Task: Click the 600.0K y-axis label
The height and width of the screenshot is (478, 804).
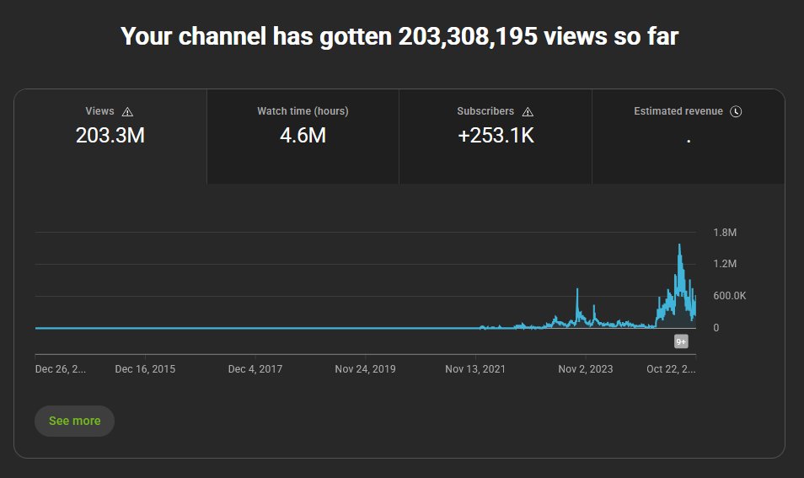Action: 730,295
